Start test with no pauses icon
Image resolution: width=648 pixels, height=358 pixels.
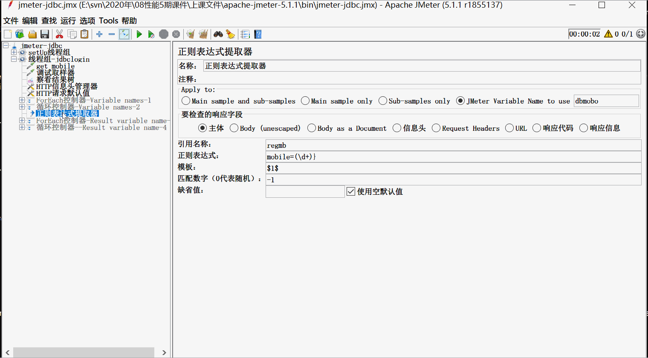[151, 34]
